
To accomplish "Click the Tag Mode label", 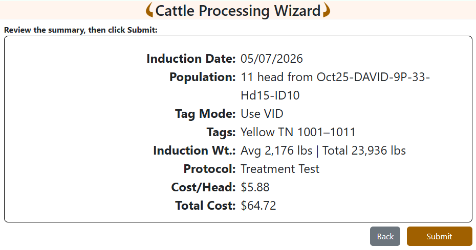I will point(205,114).
